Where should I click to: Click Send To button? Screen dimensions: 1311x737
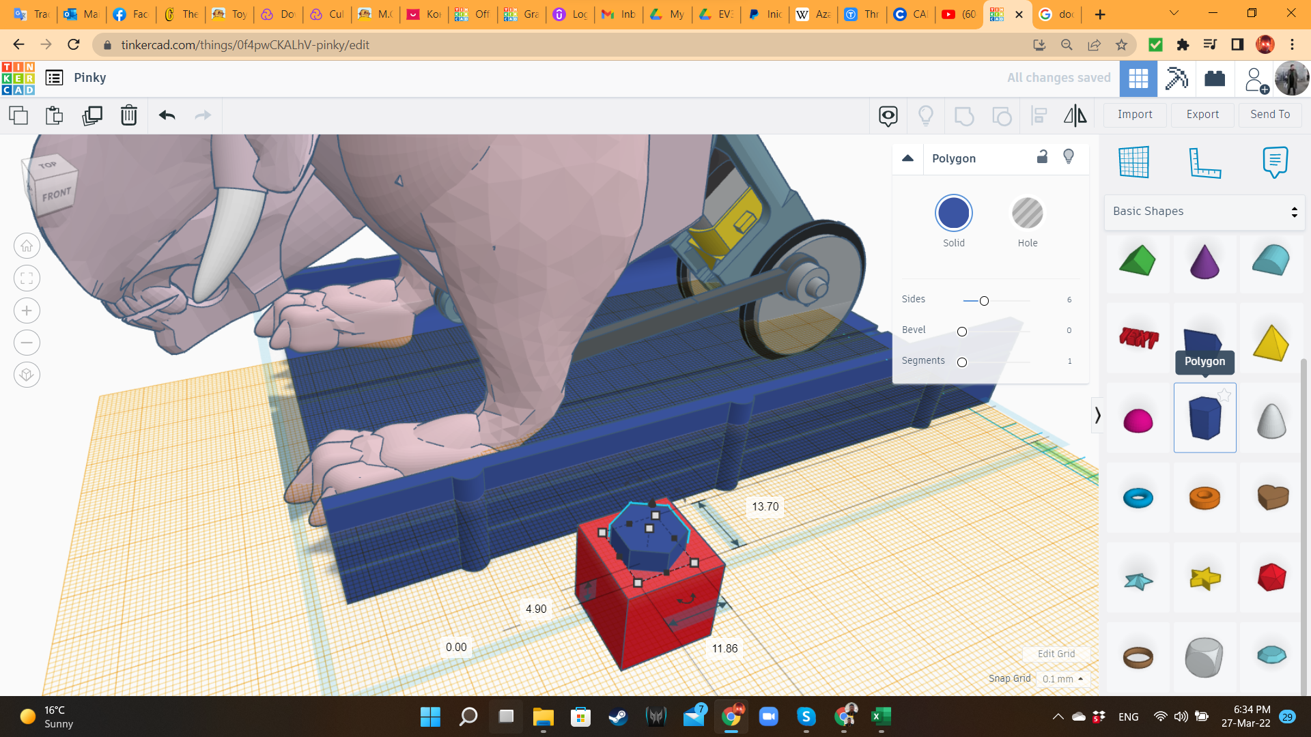[1270, 115]
